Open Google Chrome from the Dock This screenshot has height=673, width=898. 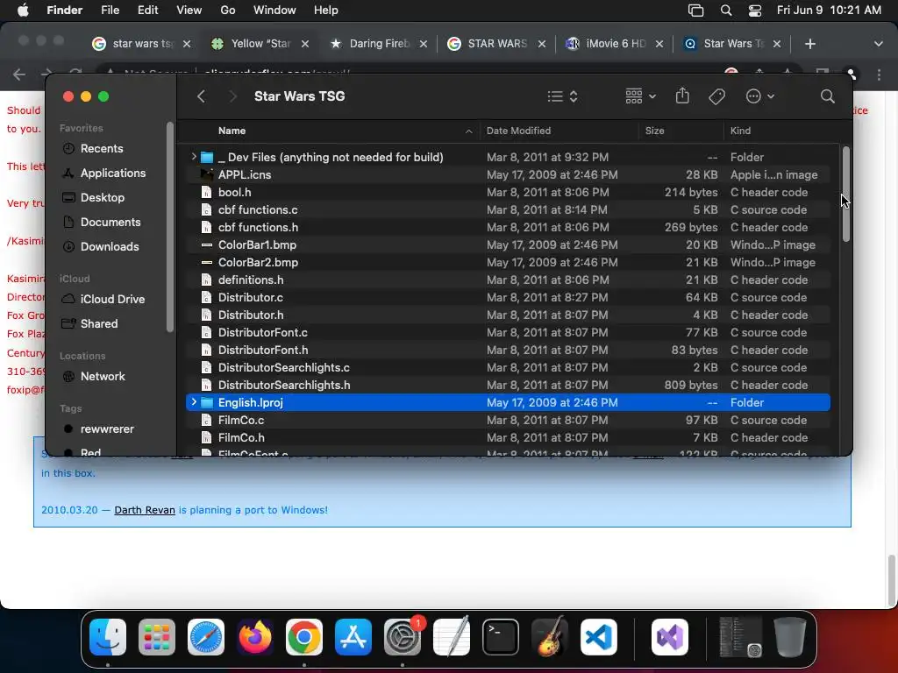point(304,637)
